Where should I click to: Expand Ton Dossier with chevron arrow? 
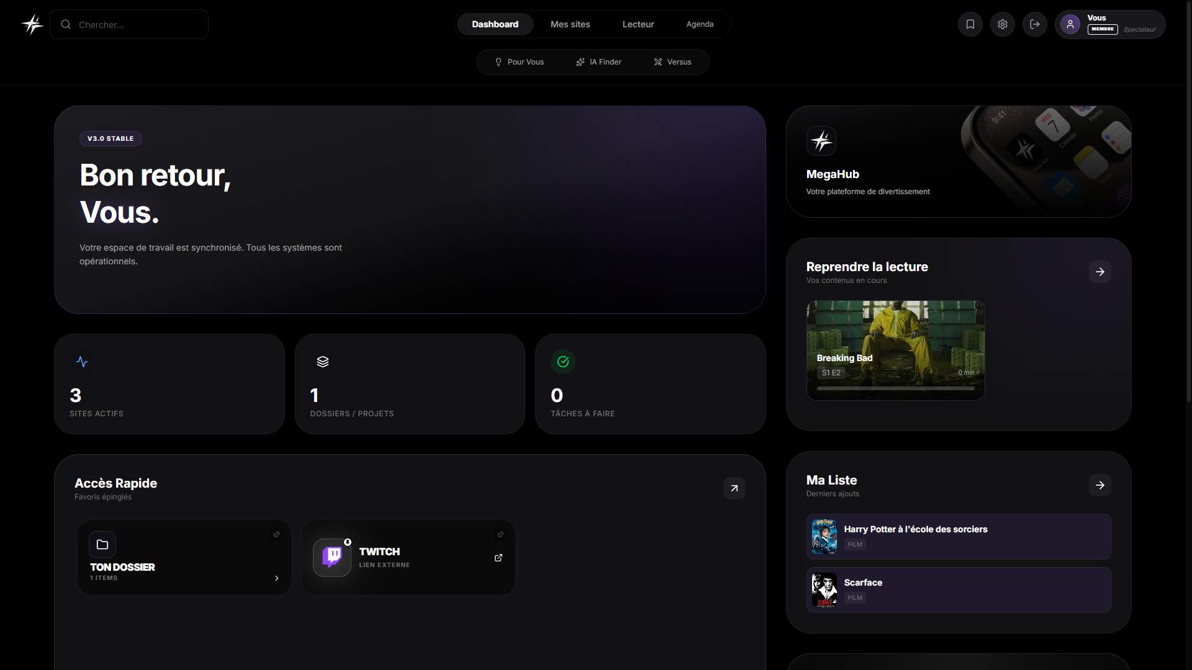click(277, 578)
